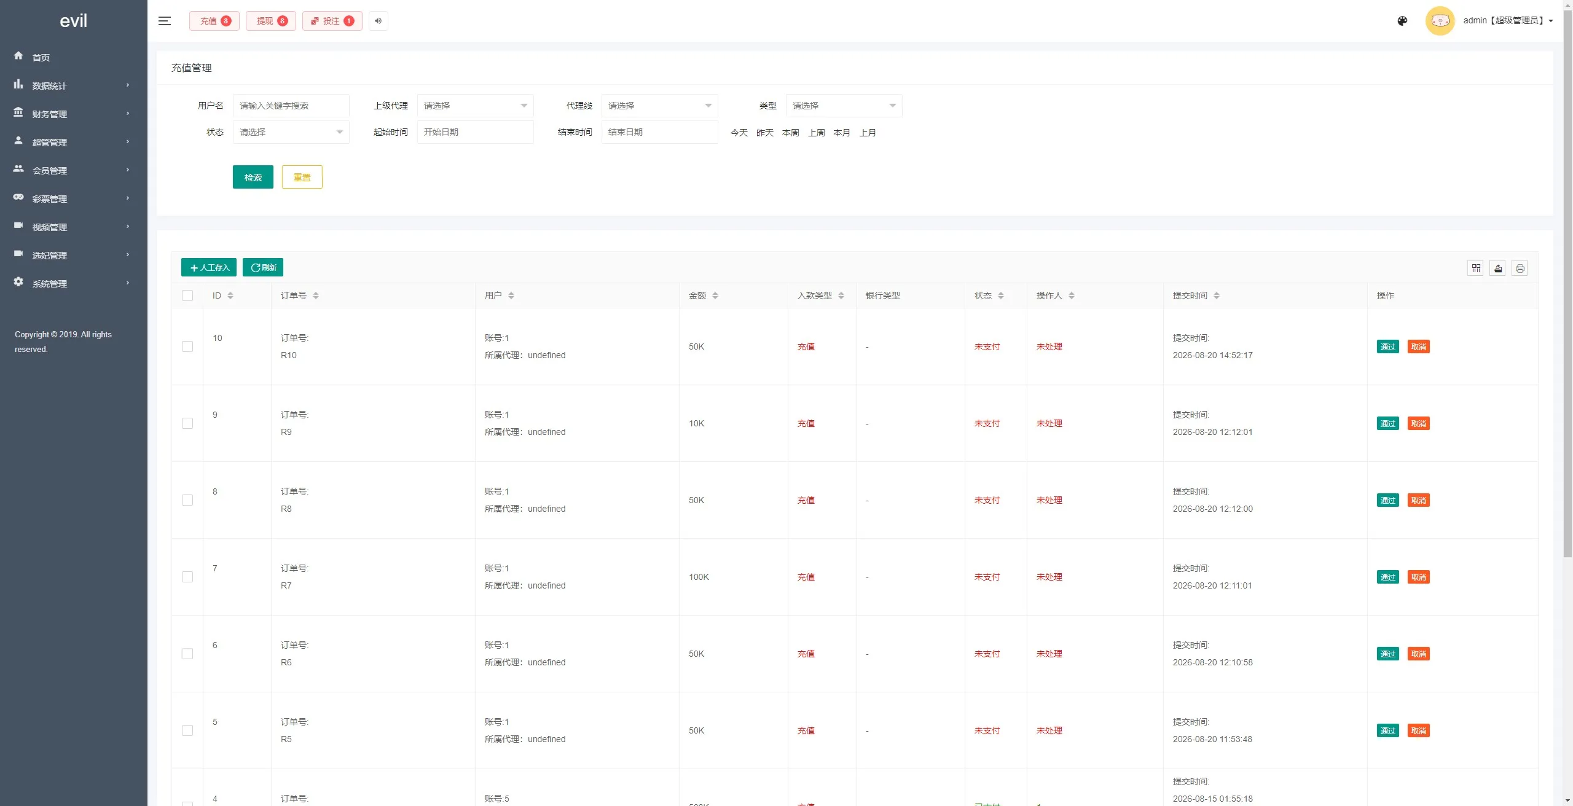1573x806 pixels.
Task: Expand the 选妃管理 sidebar menu
Action: click(x=74, y=255)
